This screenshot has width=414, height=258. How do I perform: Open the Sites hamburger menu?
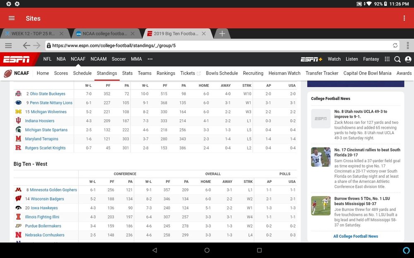12,18
